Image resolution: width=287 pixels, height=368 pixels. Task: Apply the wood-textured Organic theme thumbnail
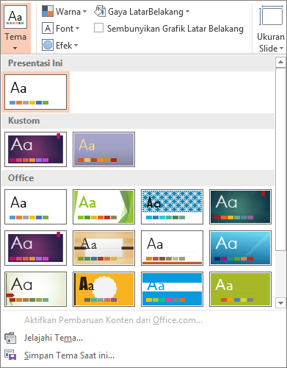[103, 248]
